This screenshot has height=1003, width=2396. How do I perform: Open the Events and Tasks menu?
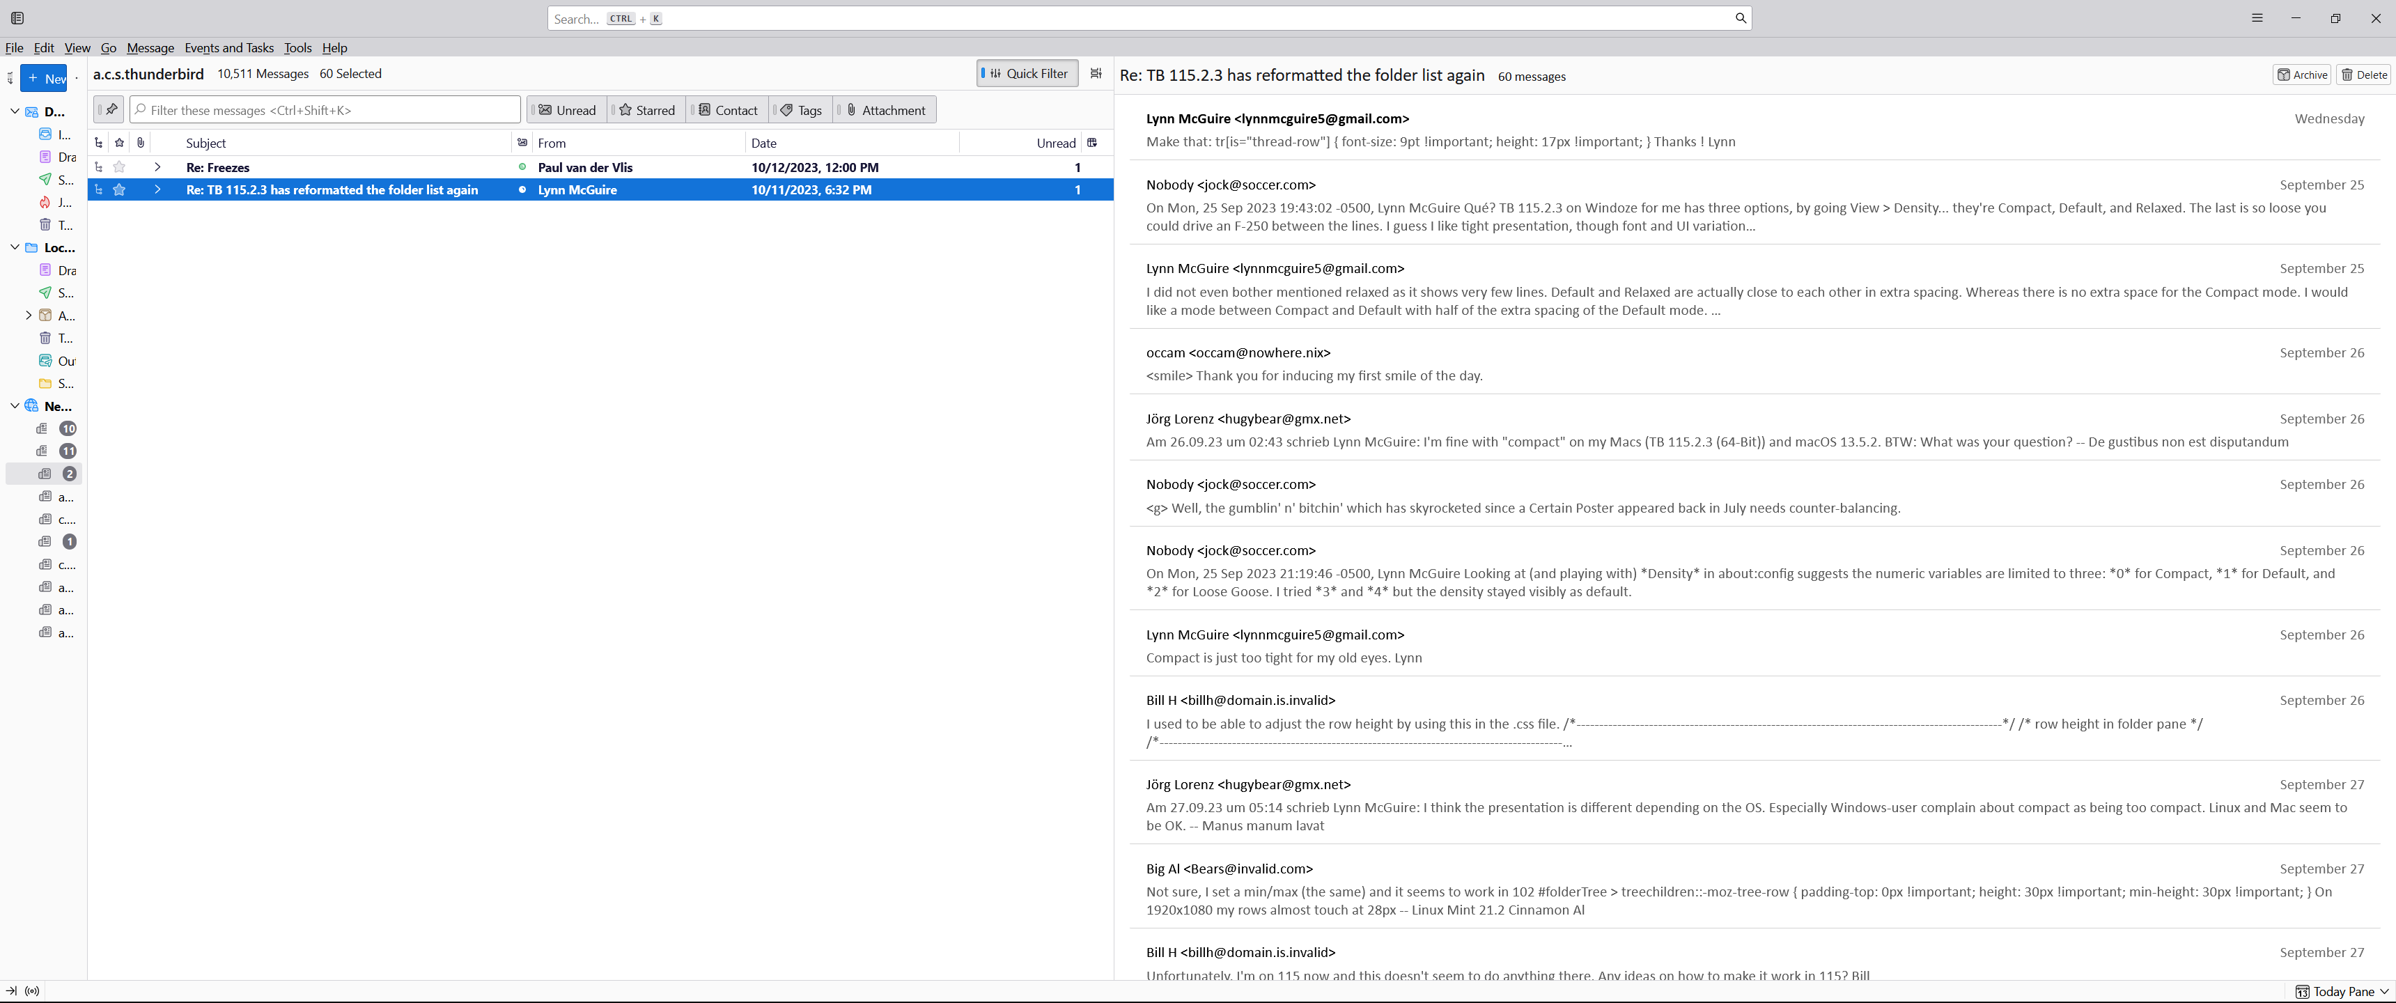[x=229, y=47]
